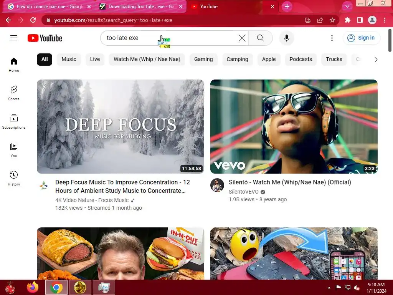The width and height of the screenshot is (393, 295).
Task: Launch Firefox from the taskbar
Action: [x=33, y=287]
